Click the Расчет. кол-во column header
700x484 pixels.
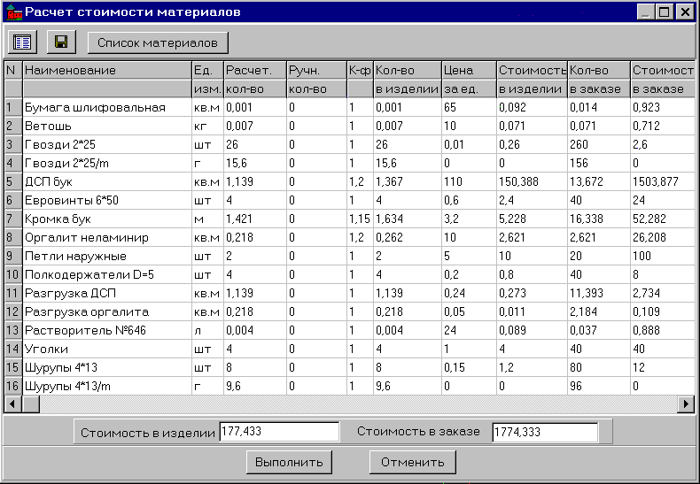pos(254,80)
